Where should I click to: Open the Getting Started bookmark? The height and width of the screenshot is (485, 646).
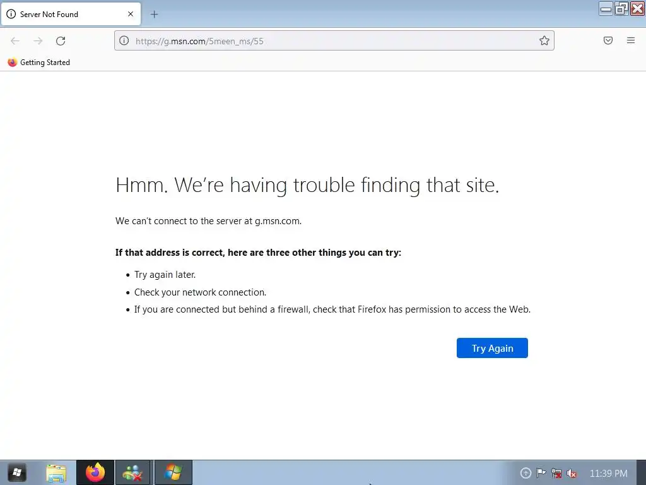coord(38,63)
